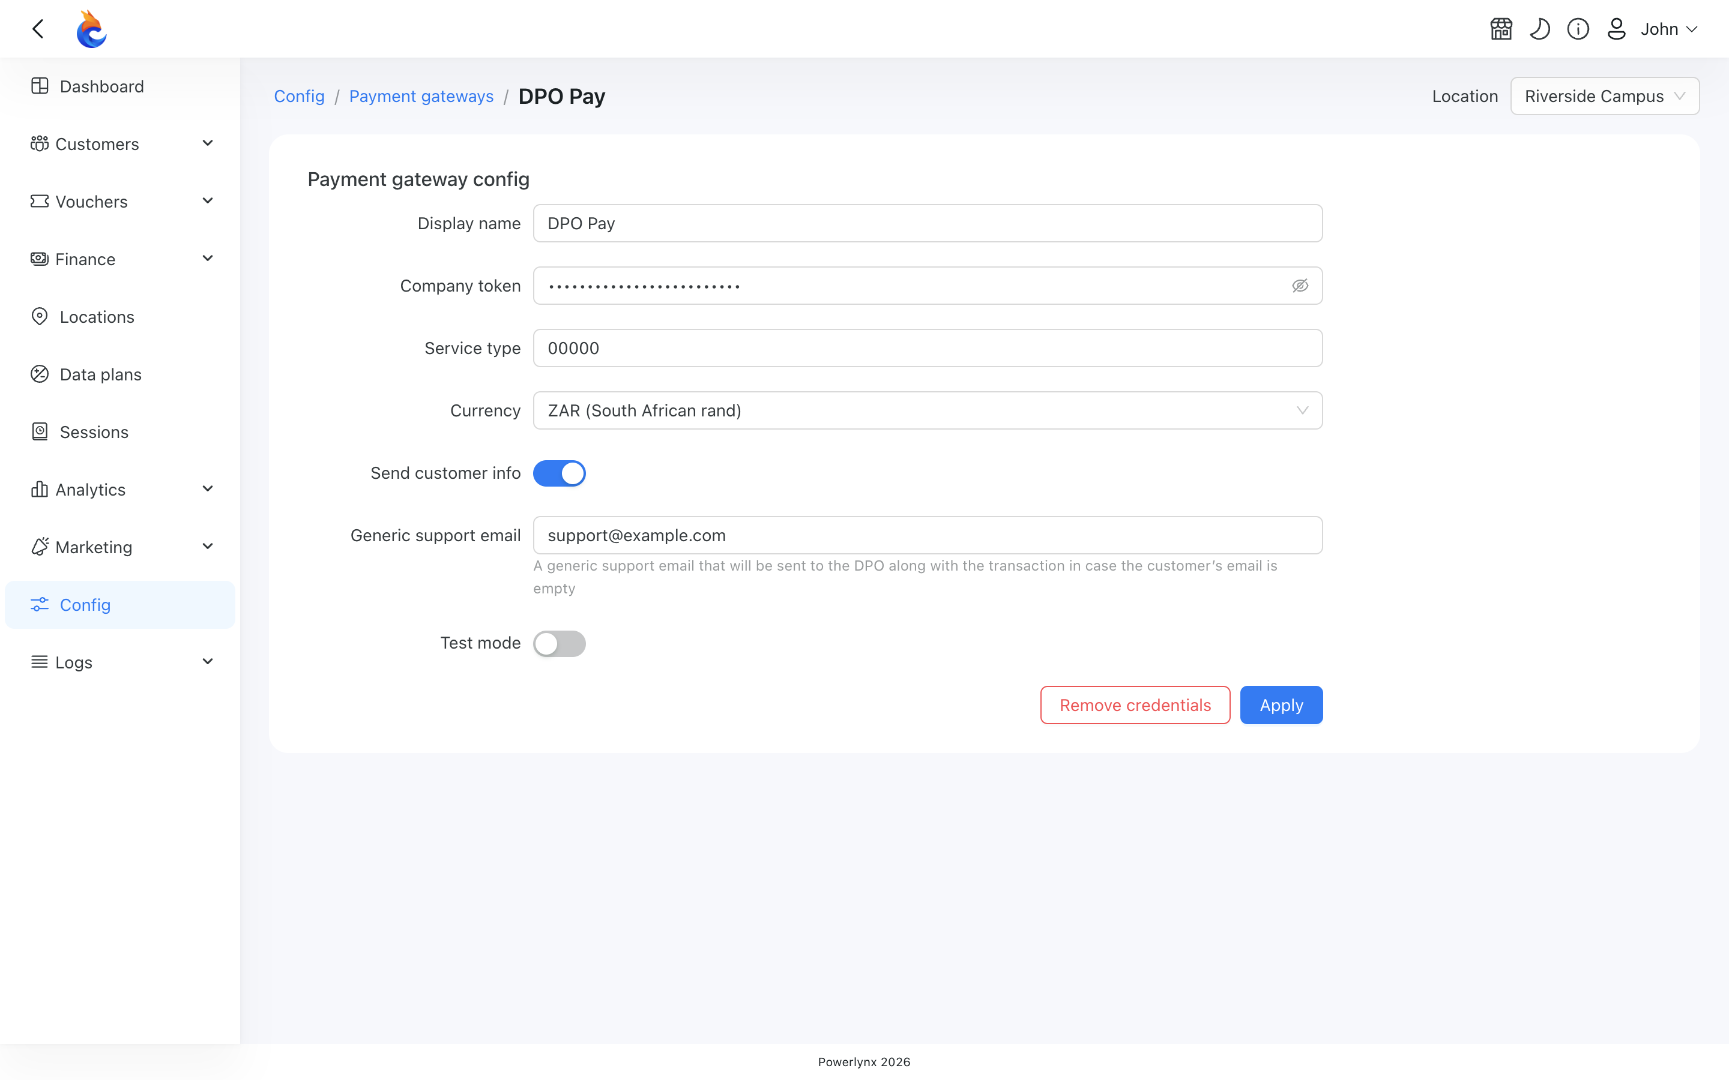Screen dimensions: 1729x1080
Task: Open the info circle icon
Action: 1578,29
